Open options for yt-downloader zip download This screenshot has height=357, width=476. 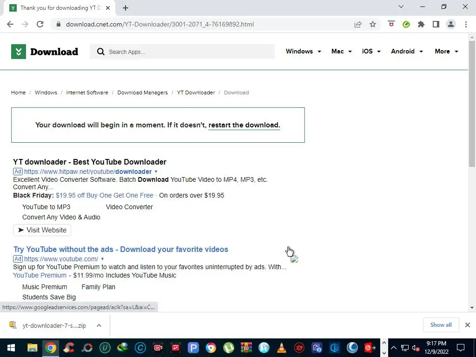[99, 325]
